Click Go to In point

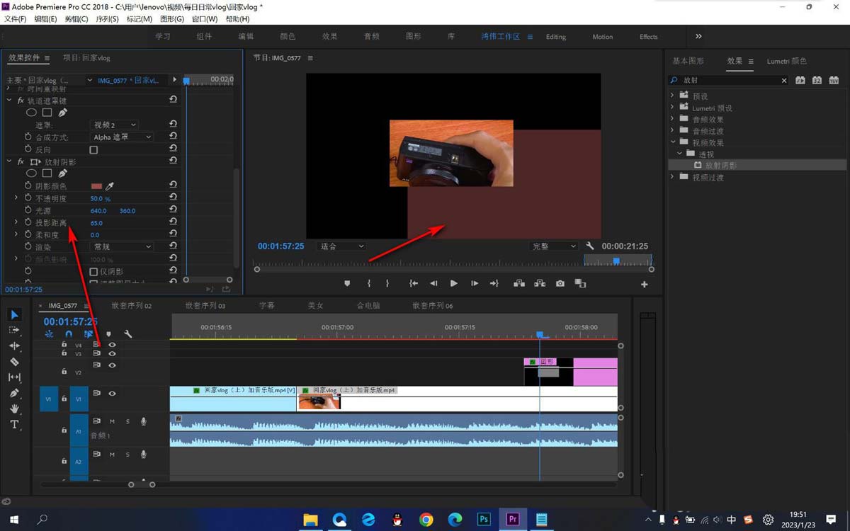(413, 283)
